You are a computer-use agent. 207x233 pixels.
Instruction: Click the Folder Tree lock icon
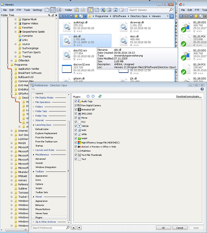53,15
